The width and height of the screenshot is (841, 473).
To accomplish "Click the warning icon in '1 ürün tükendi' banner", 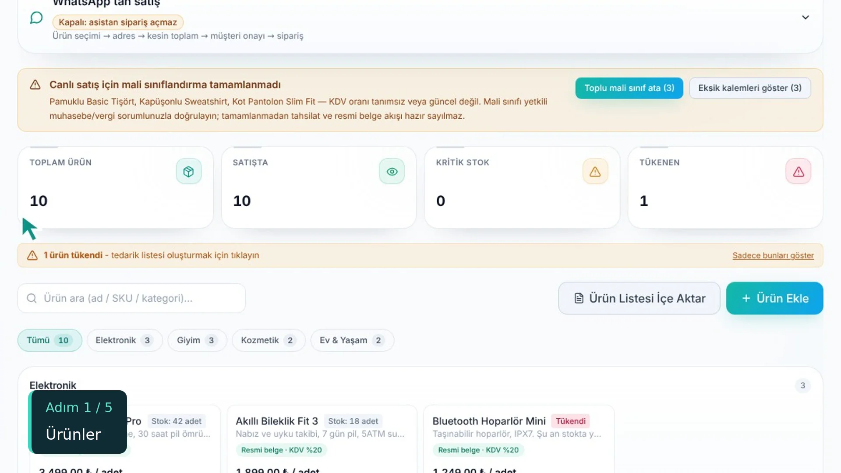I will point(32,255).
